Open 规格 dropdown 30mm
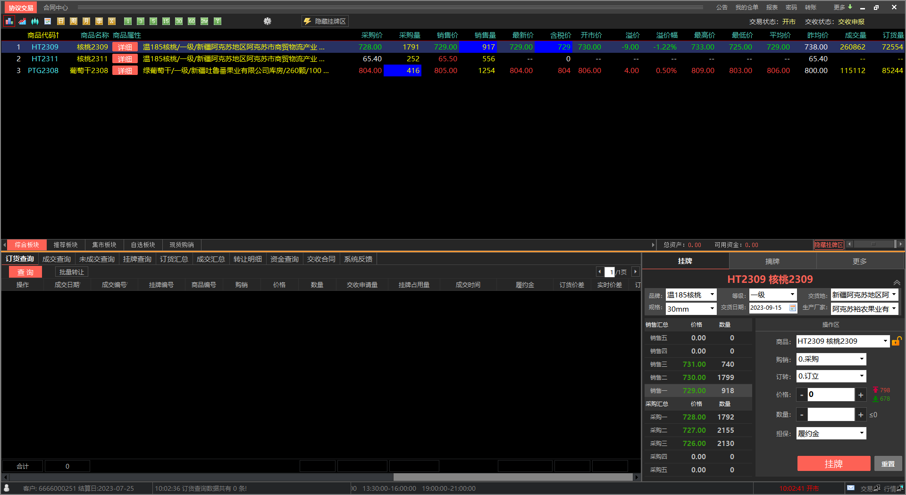906x495 pixels. click(691, 309)
